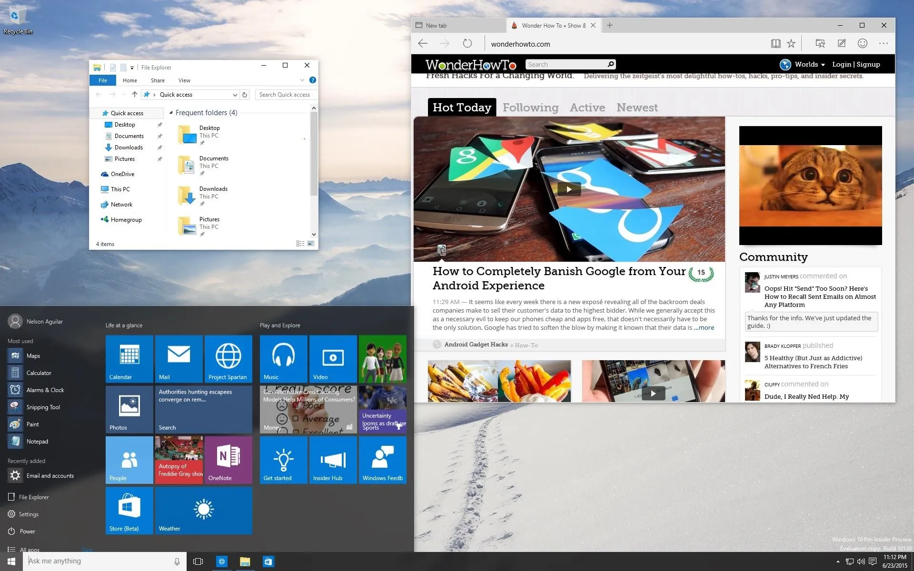
Task: Click the Search Quick access field
Action: 286,95
